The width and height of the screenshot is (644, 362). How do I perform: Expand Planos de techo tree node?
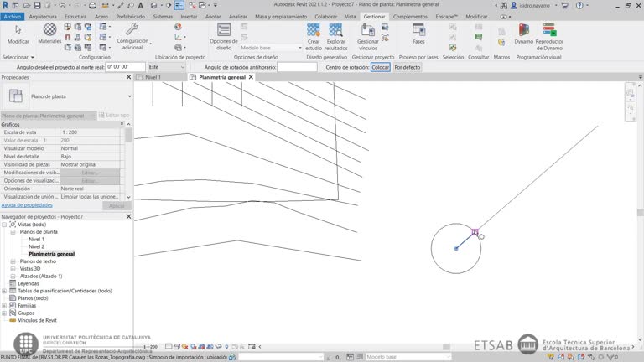[x=13, y=261]
